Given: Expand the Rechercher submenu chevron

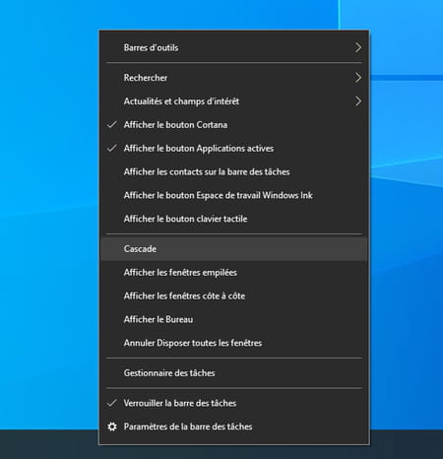Looking at the screenshot, I should pos(358,78).
